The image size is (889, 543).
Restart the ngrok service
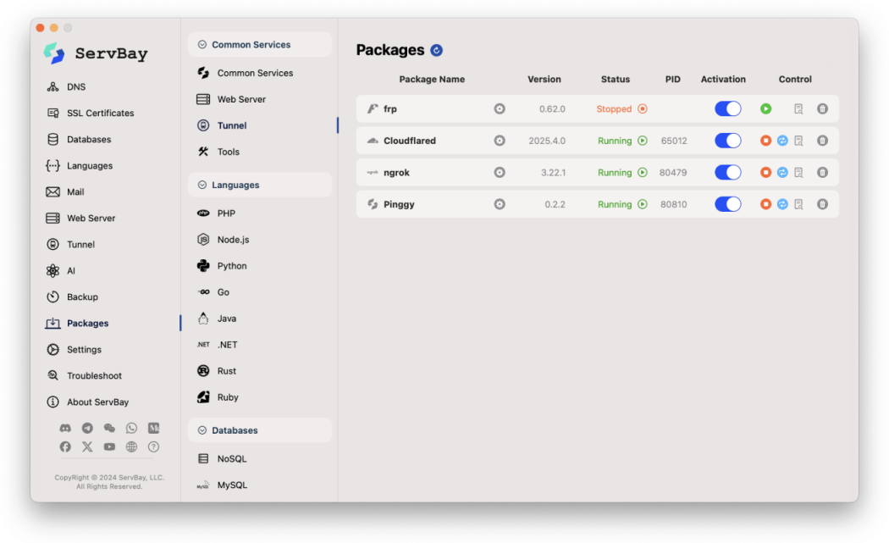coord(782,173)
